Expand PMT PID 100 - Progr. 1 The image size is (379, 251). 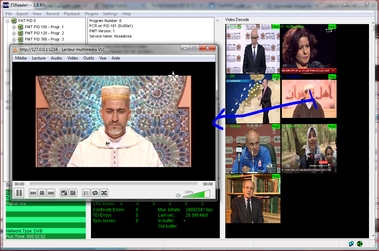pos(14,27)
